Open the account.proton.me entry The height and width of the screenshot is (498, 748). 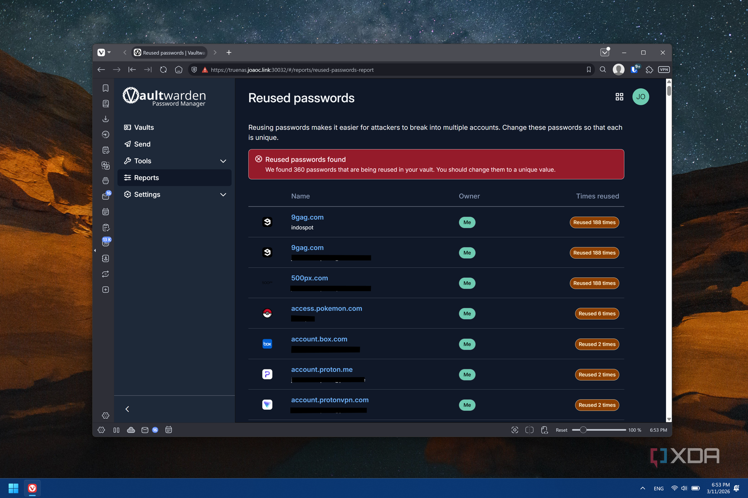(x=322, y=370)
